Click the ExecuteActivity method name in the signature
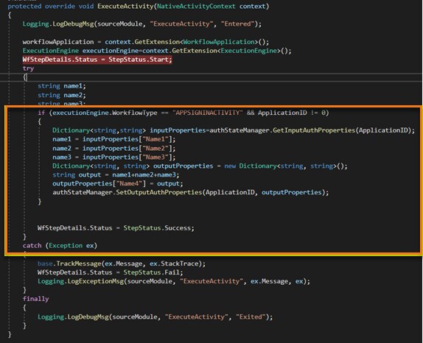 point(125,6)
